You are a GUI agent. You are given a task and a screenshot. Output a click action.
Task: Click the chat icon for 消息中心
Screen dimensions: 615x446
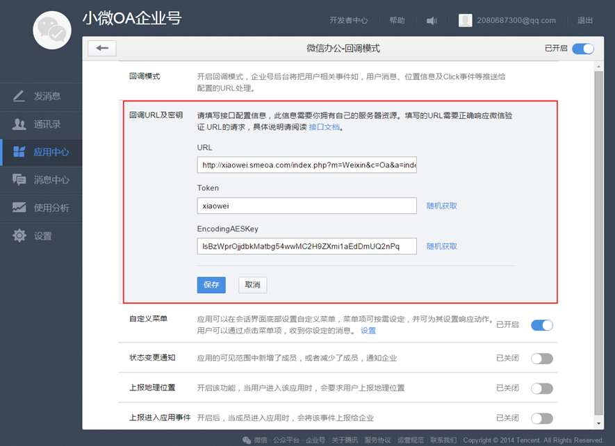[19, 180]
